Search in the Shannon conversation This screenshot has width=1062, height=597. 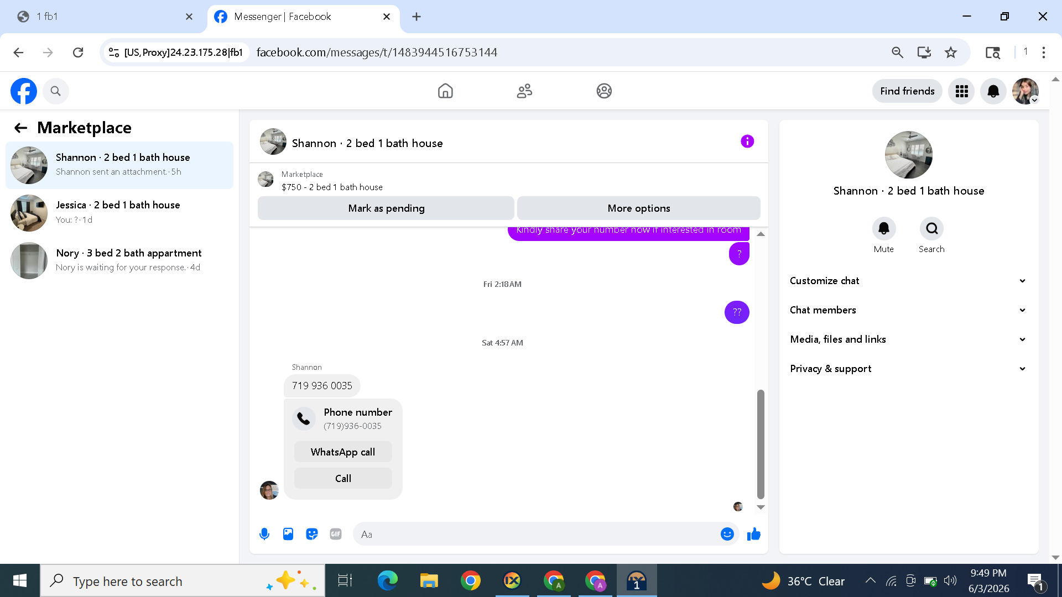pos(932,229)
